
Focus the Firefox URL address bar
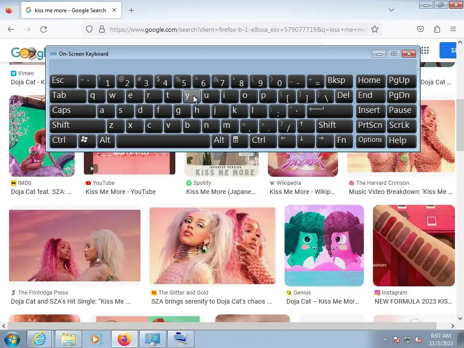[238, 29]
